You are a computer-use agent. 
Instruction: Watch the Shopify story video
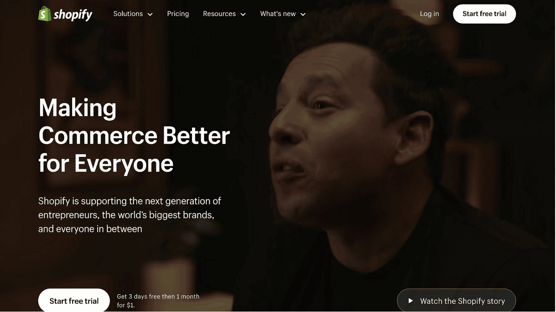(456, 300)
